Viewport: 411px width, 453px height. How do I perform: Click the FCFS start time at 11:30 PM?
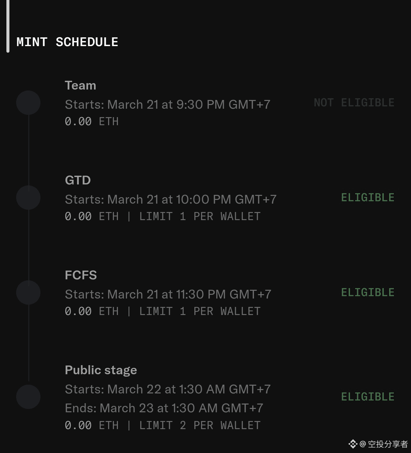point(168,294)
